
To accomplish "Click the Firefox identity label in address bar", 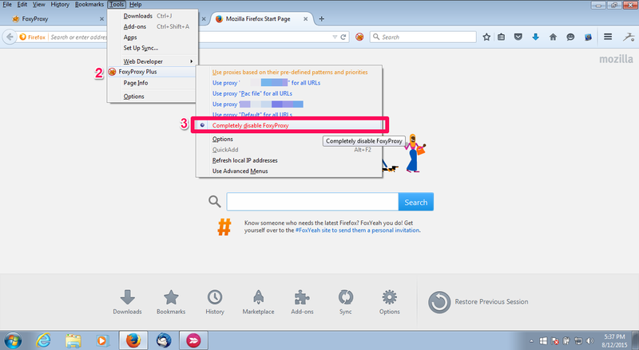I will (33, 37).
